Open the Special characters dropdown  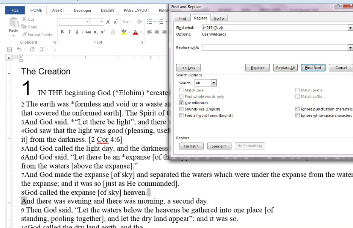tap(219, 146)
